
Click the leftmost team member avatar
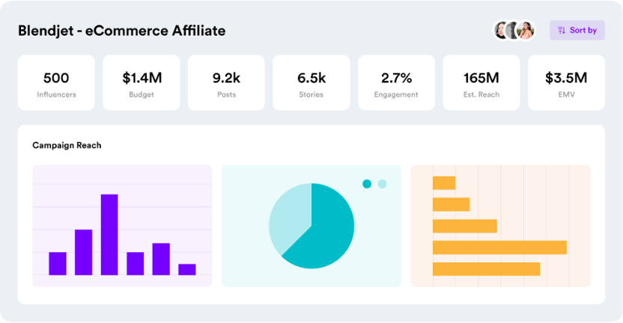click(501, 31)
